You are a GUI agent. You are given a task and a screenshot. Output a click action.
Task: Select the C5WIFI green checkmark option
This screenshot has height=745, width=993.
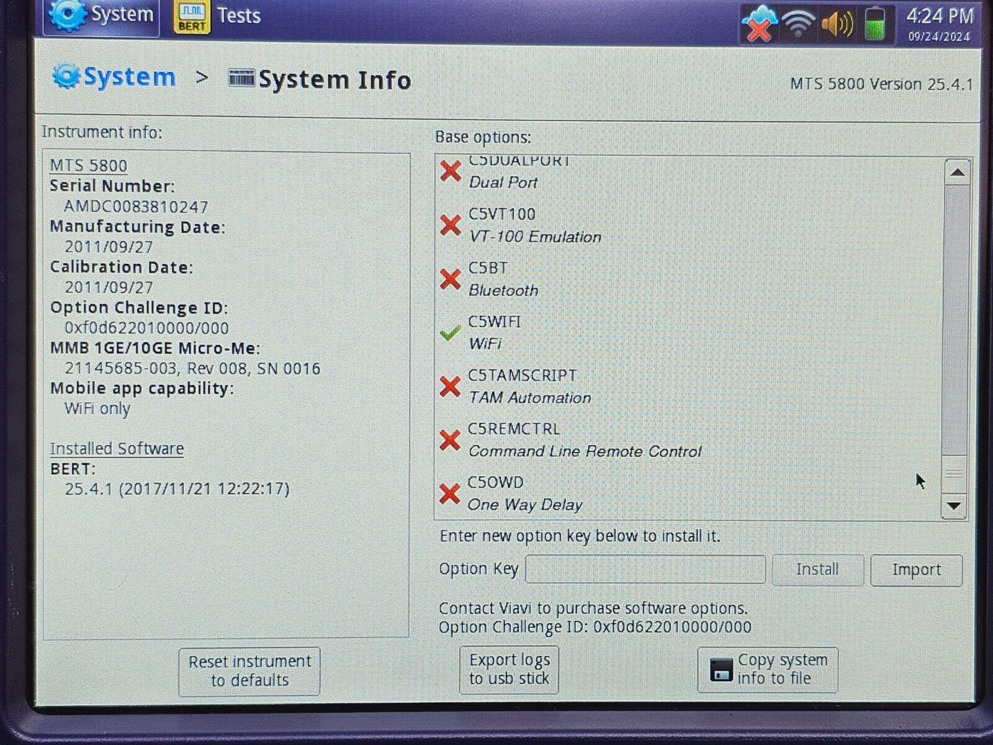(x=450, y=333)
